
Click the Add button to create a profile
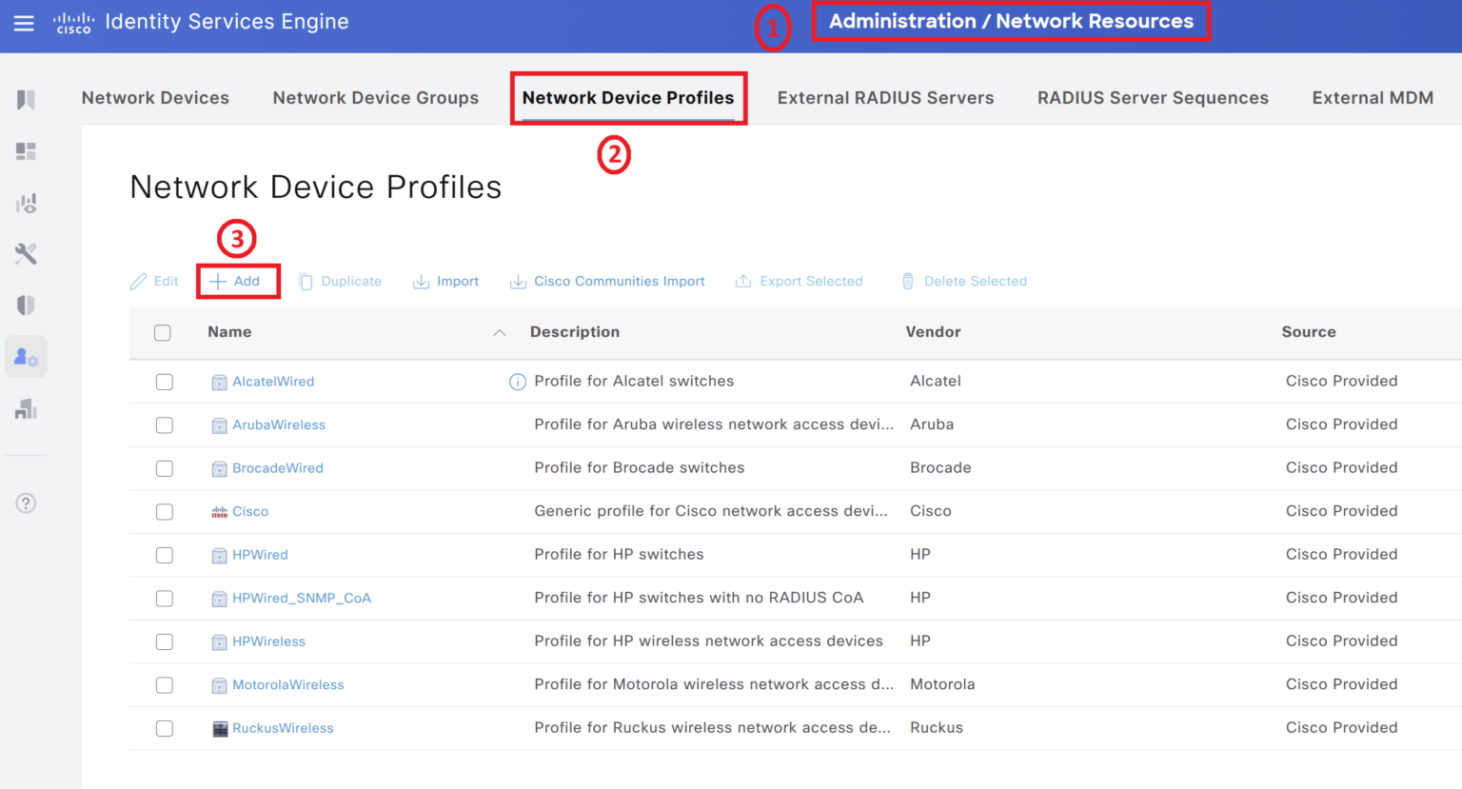click(238, 281)
